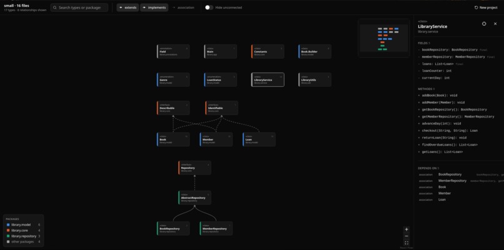Switch on Hide unconnected toggle
The width and height of the screenshot is (504, 250).
click(209, 7)
